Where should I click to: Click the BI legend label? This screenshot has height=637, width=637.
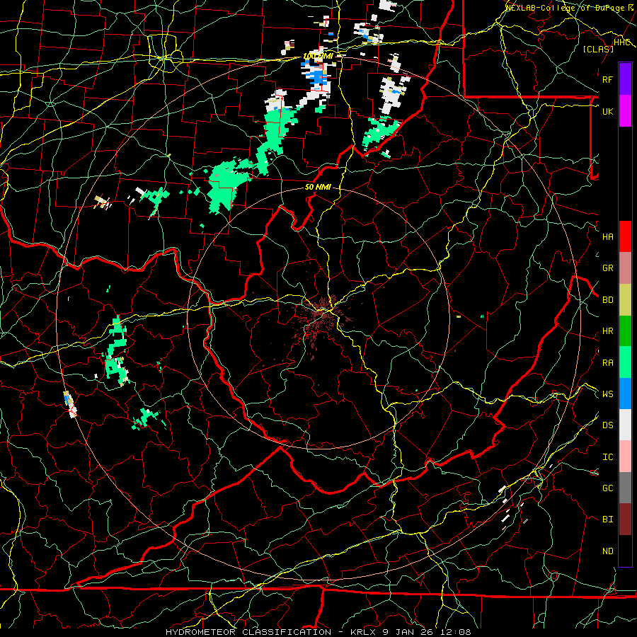click(x=608, y=520)
